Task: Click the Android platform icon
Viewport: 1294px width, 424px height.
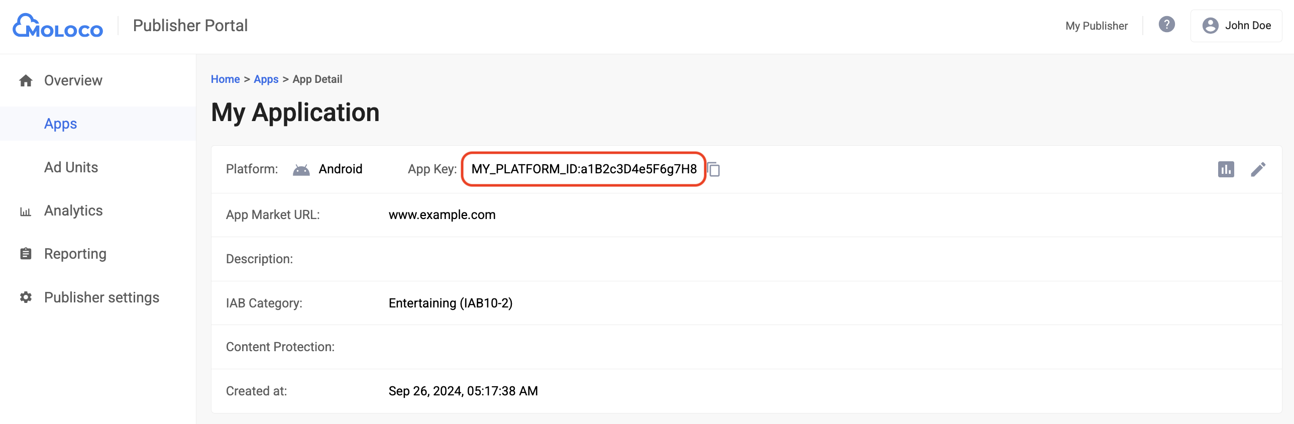Action: tap(301, 170)
